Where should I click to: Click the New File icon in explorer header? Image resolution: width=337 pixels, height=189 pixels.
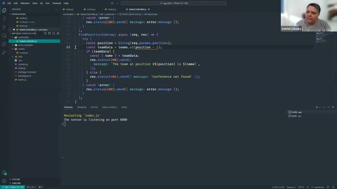tap(45, 34)
